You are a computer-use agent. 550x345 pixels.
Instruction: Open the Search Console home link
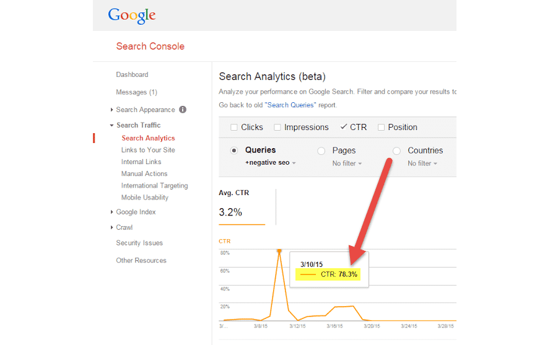tap(150, 46)
